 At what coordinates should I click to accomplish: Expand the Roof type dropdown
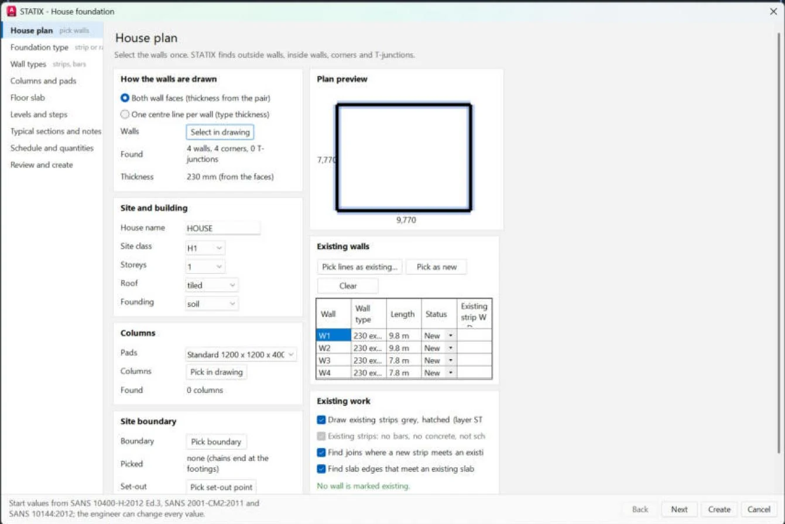tap(212, 285)
